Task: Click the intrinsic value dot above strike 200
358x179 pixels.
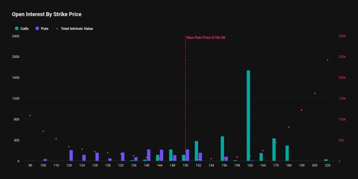Action: (315, 93)
